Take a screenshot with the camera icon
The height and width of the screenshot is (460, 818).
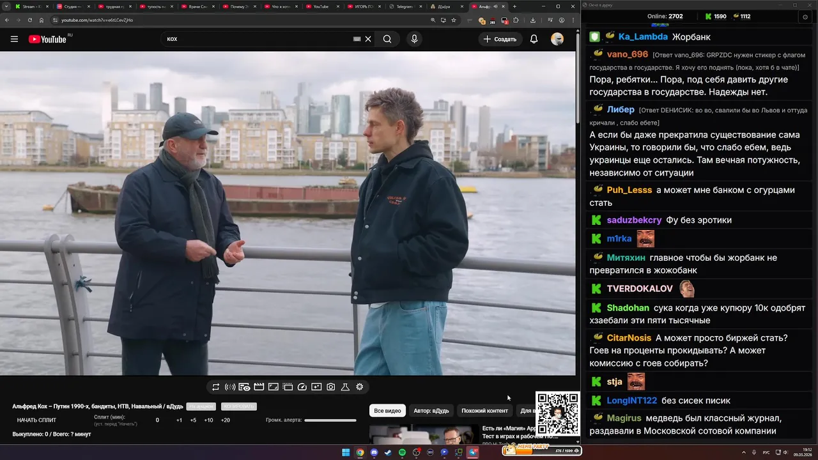point(331,387)
